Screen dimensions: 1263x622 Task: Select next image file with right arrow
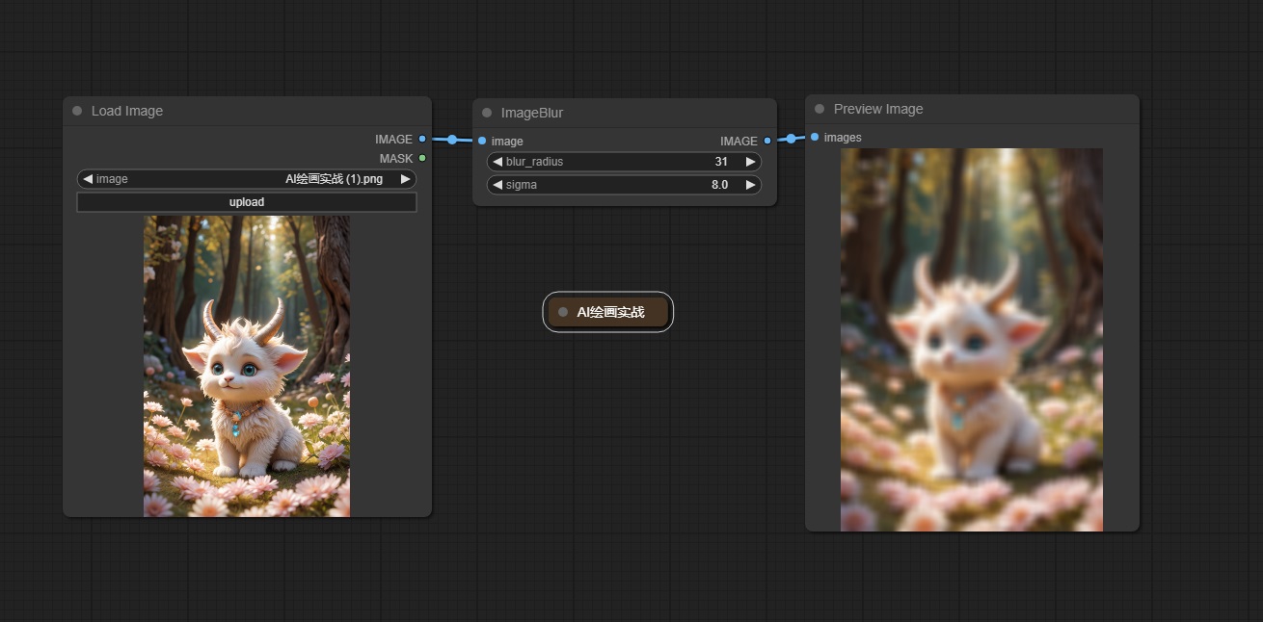click(x=406, y=179)
